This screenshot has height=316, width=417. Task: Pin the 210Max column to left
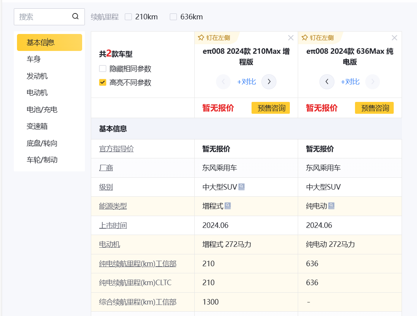coord(214,38)
